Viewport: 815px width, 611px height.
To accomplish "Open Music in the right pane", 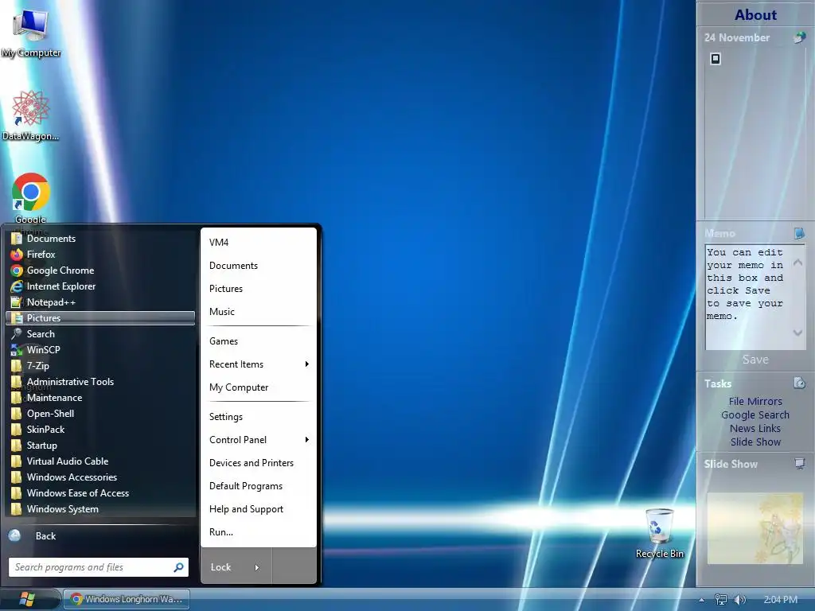I will [x=259, y=312].
